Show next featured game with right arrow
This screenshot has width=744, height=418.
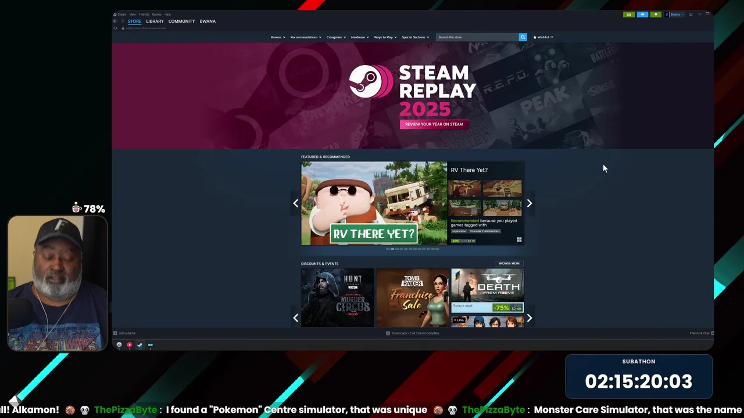529,203
